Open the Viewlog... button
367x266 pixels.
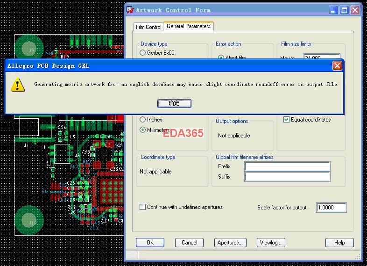click(271, 243)
